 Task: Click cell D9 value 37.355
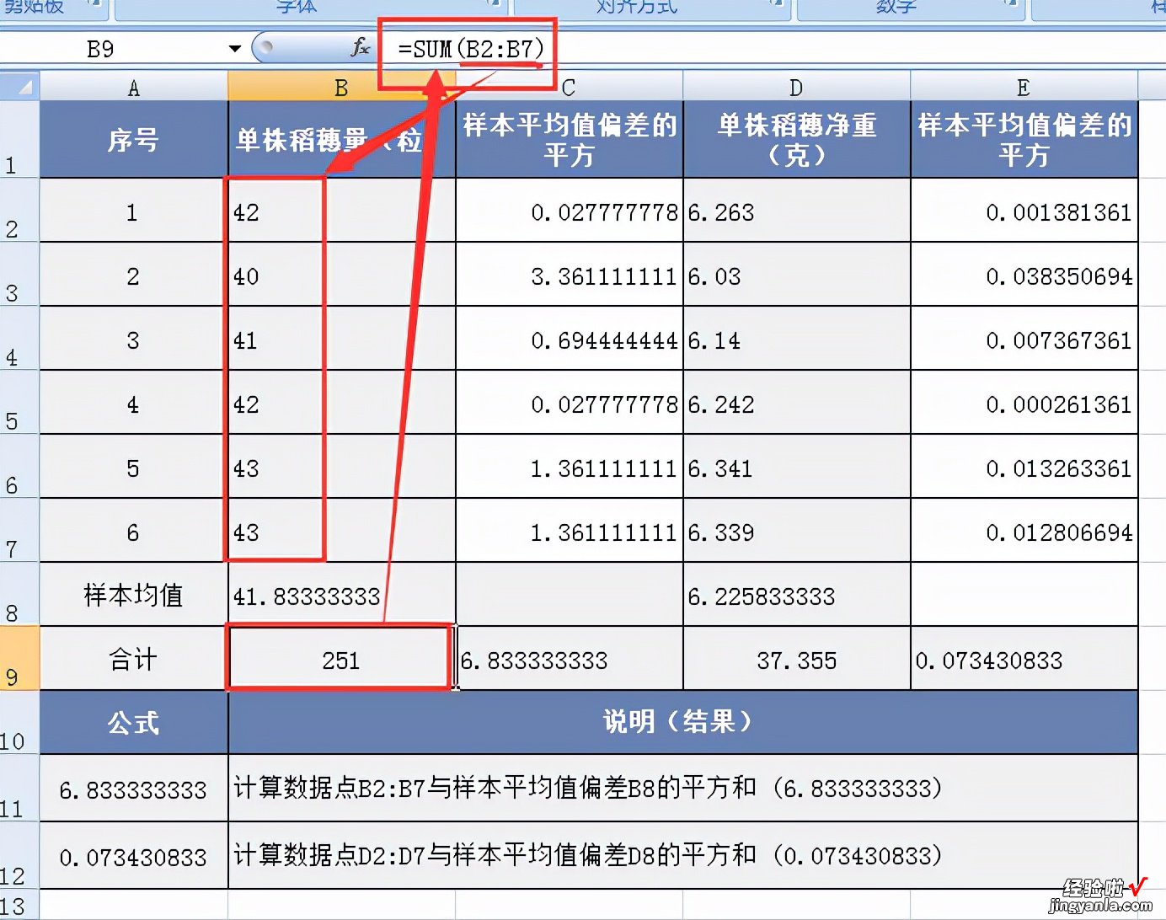coord(796,659)
